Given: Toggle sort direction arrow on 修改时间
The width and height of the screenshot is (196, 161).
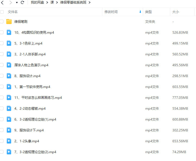Looking at the screenshot, I should [x=140, y=12].
